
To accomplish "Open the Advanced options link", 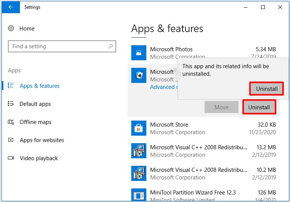I will point(162,87).
